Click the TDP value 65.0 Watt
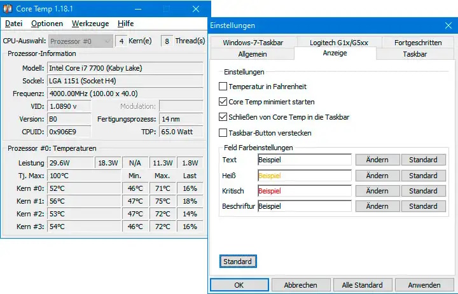This screenshot has width=458, height=294. click(x=181, y=132)
